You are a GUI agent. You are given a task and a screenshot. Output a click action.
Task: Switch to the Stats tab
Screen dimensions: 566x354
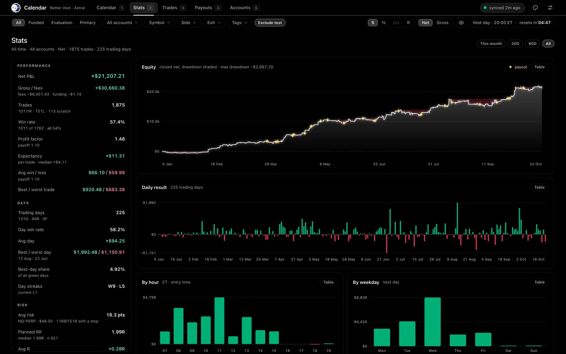(x=143, y=8)
